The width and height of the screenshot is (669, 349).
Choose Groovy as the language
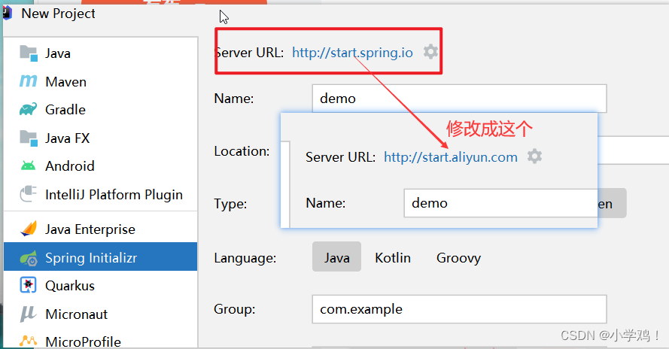tap(458, 258)
